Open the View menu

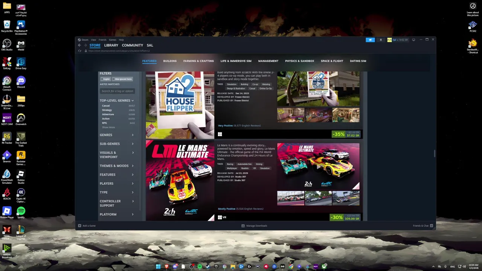click(93, 40)
